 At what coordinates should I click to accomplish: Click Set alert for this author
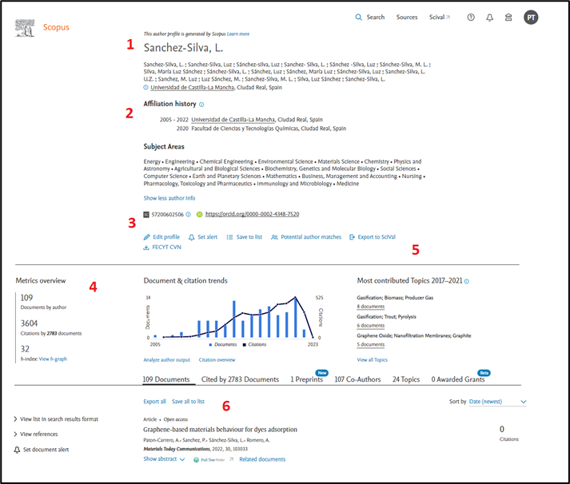[x=202, y=237]
